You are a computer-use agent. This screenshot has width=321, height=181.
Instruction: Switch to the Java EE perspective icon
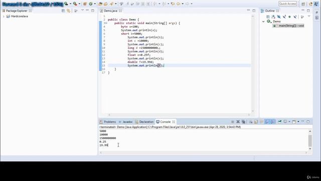(x=311, y=4)
